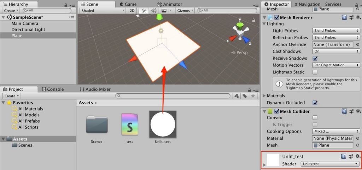362x170 pixels.
Task: Open Mesh Renderer help book icon
Action: click(x=344, y=18)
